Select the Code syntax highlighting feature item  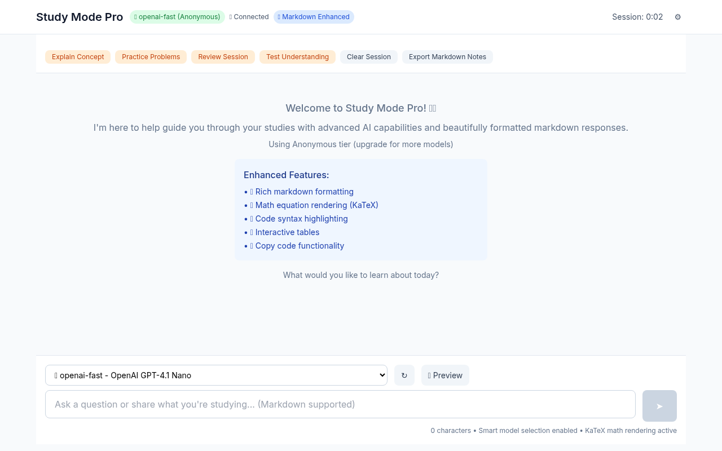(301, 219)
